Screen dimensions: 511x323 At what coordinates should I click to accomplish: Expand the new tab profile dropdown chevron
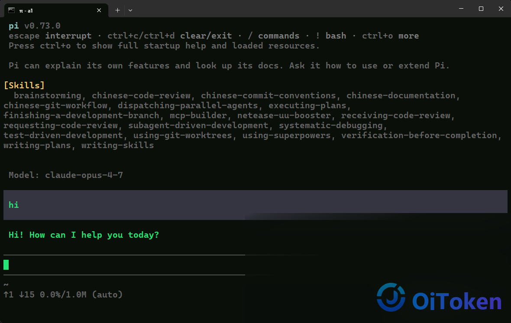pos(130,10)
